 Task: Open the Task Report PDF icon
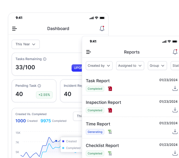110,89
